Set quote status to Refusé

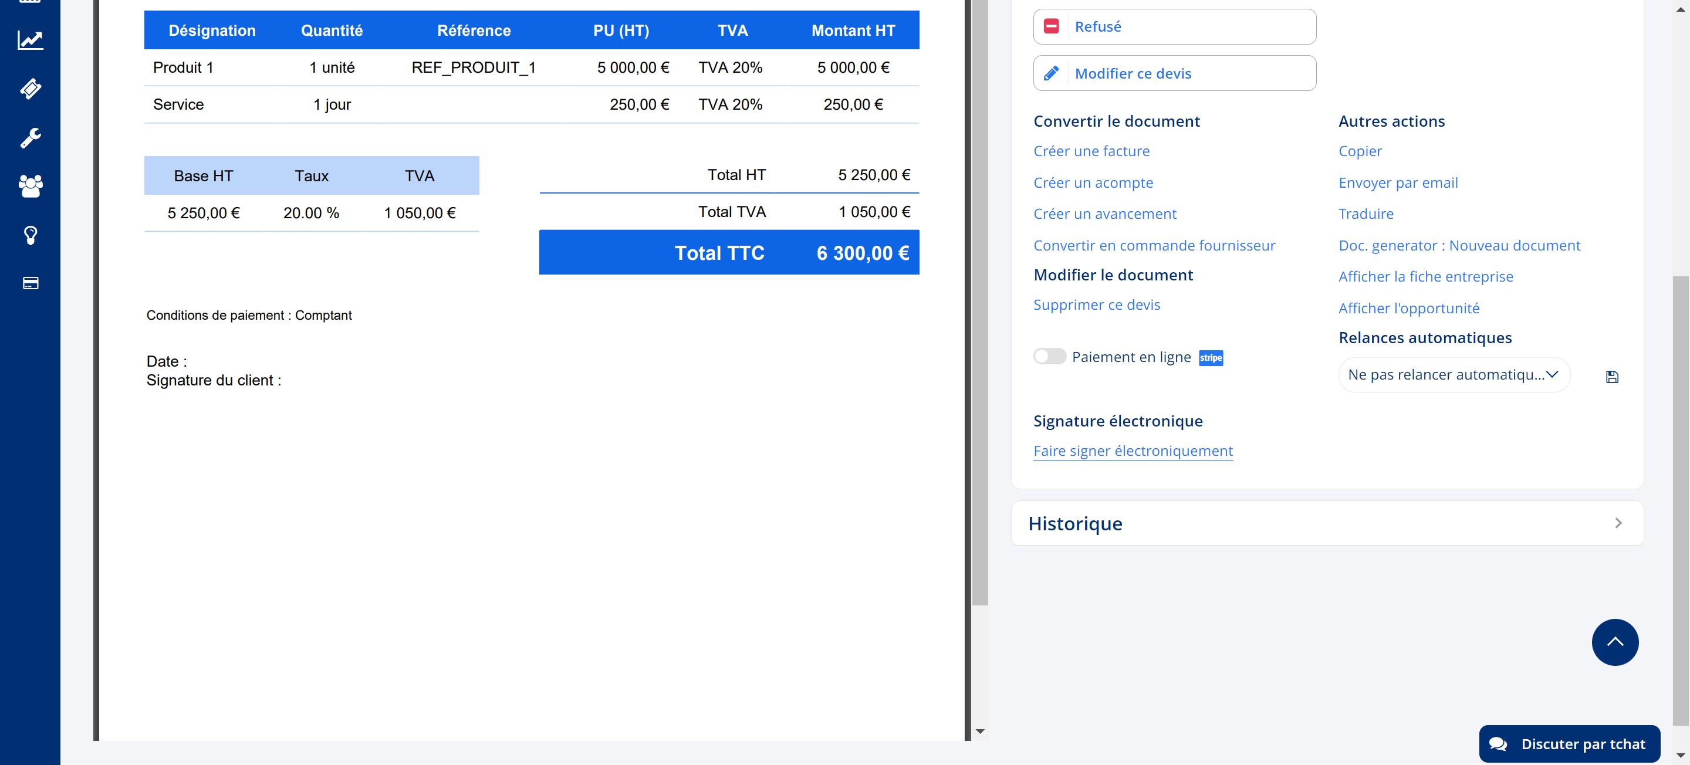tap(1174, 27)
